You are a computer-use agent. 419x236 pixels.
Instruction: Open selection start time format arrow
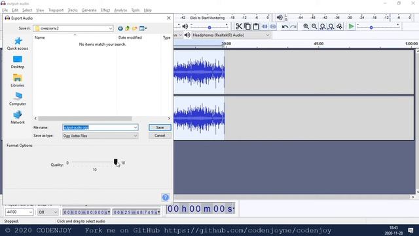coord(109,212)
